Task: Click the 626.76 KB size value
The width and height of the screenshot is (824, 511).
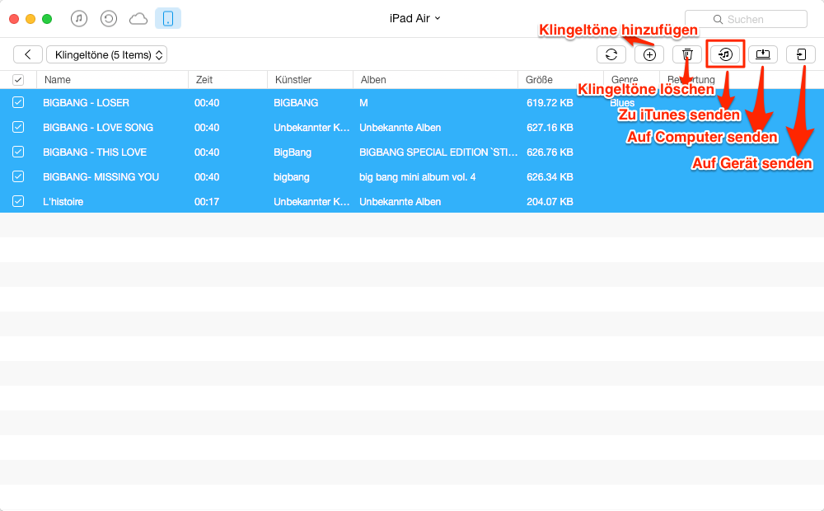Action: coord(550,152)
